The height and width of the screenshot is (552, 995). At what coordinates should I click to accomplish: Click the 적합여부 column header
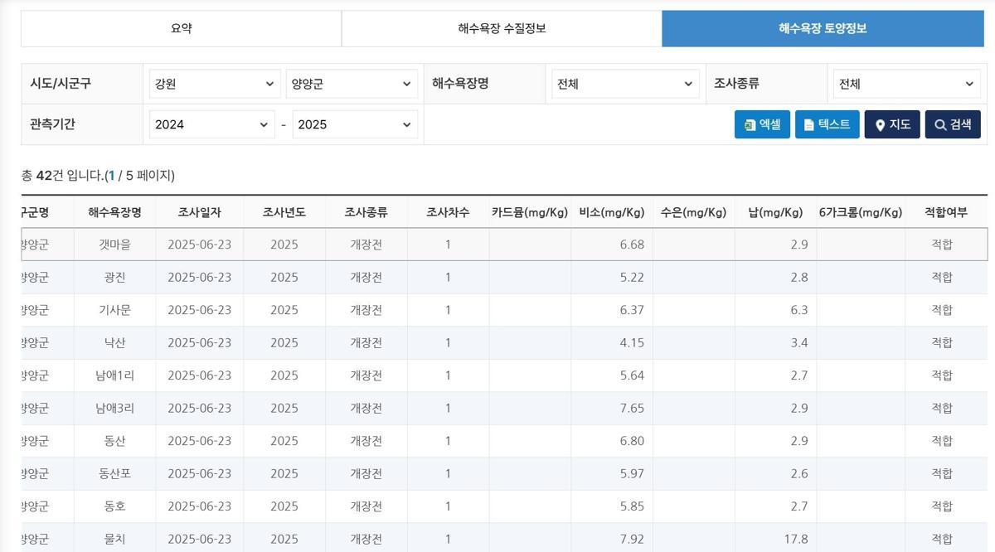945,212
